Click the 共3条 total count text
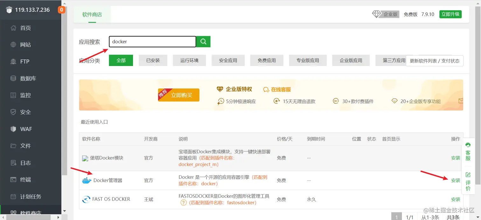 point(453,217)
